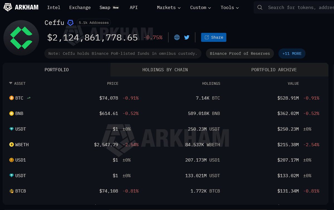The image size is (334, 210).
Task: Click the BTCB asset name
Action: pos(21,191)
